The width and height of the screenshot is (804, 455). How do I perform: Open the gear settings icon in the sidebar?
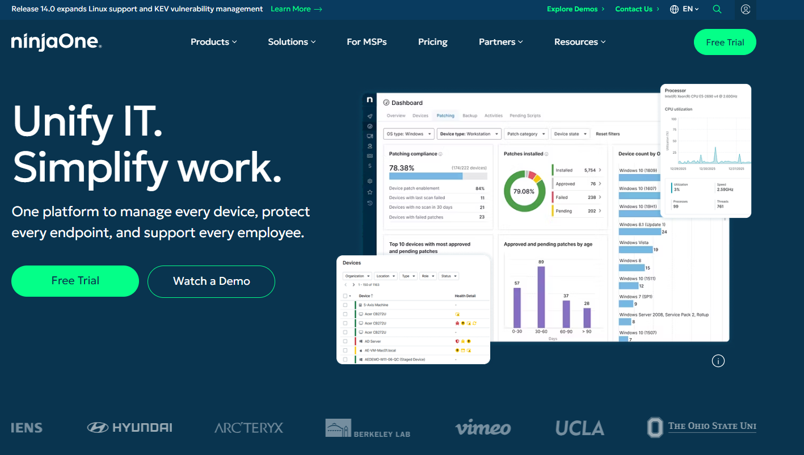click(370, 181)
